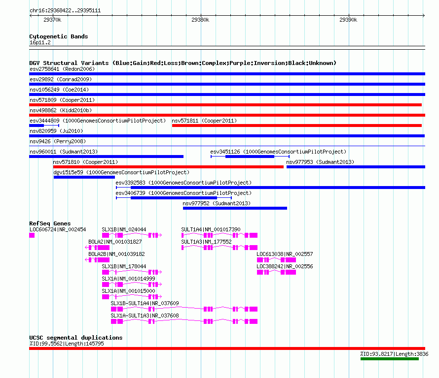Click the nsv571809 (Cooper2011) loss variant label
Viewport: 439px width, 378px height.
[62, 100]
